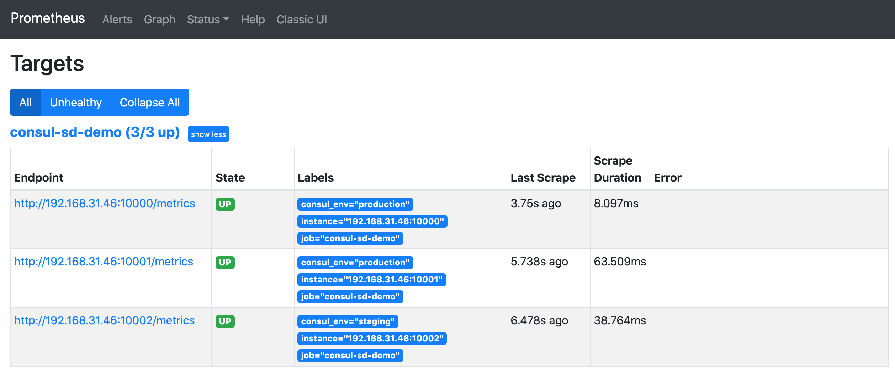
Task: Go to the Alerts page
Action: coord(117,20)
